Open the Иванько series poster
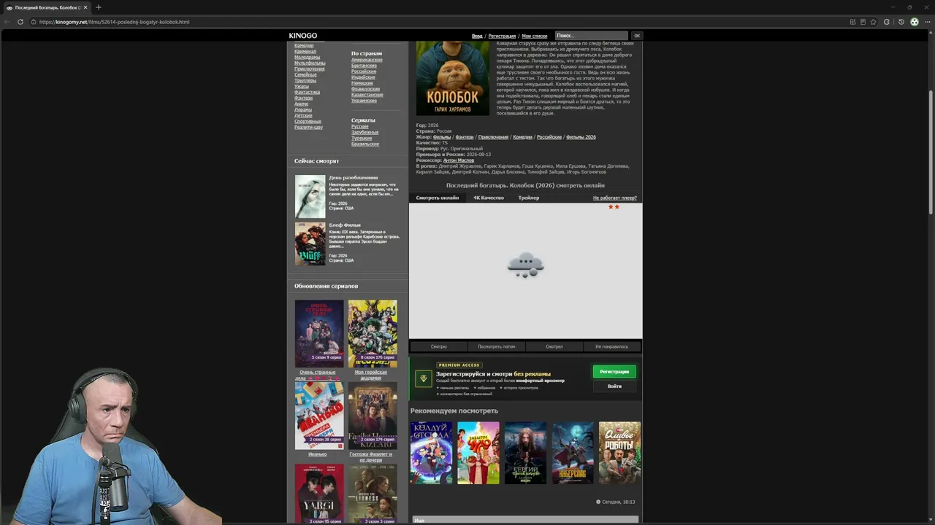This screenshot has width=935, height=525. (319, 416)
